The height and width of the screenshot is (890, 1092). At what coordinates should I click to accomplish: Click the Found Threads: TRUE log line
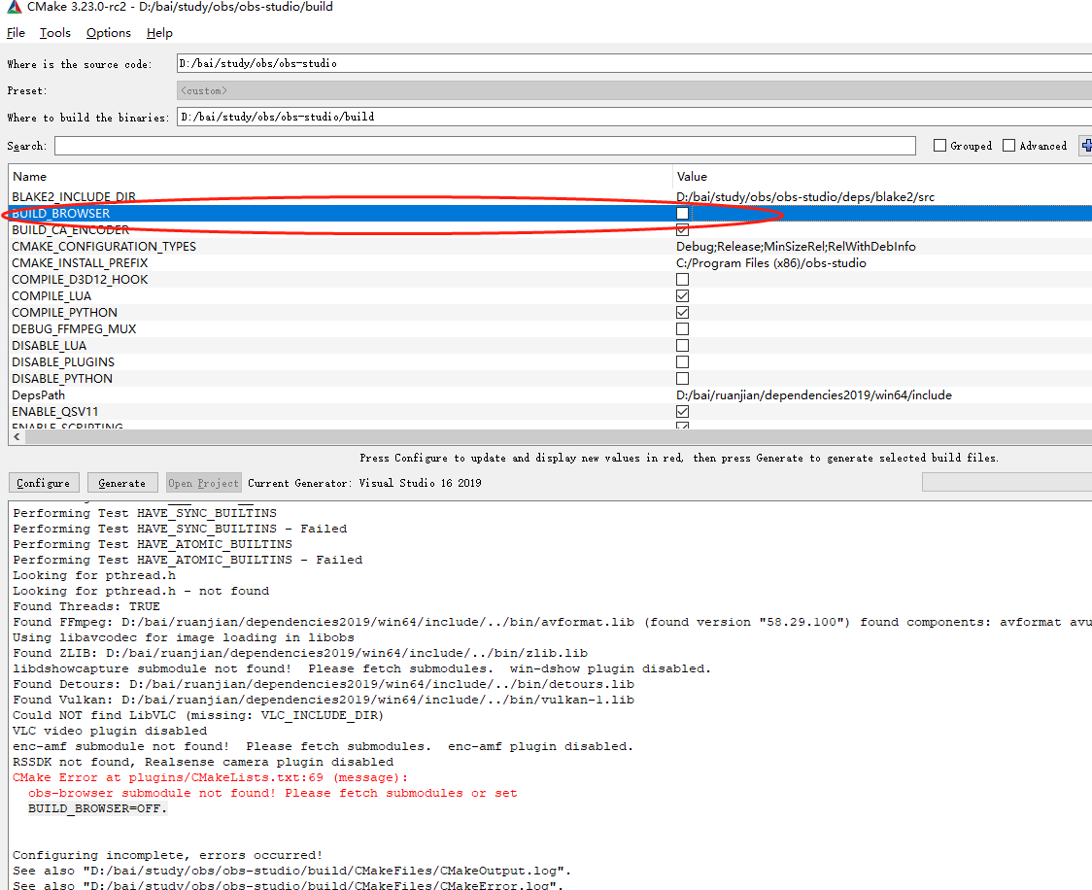click(x=86, y=606)
